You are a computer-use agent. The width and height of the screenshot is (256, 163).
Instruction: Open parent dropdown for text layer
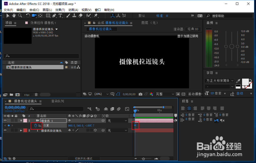117,130
